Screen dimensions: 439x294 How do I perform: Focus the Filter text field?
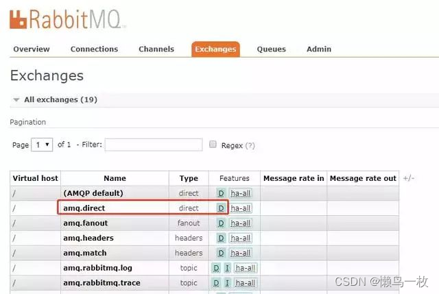[154, 145]
